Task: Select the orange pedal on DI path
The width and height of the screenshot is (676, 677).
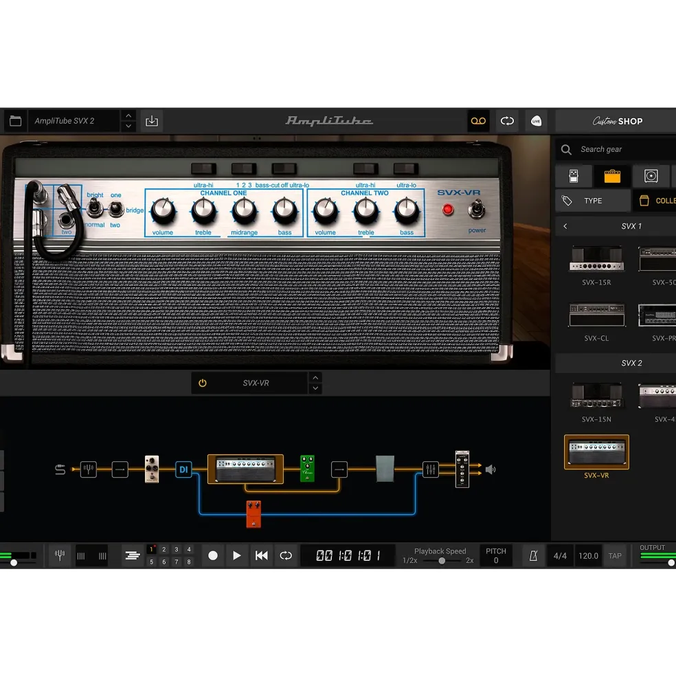Action: (253, 514)
